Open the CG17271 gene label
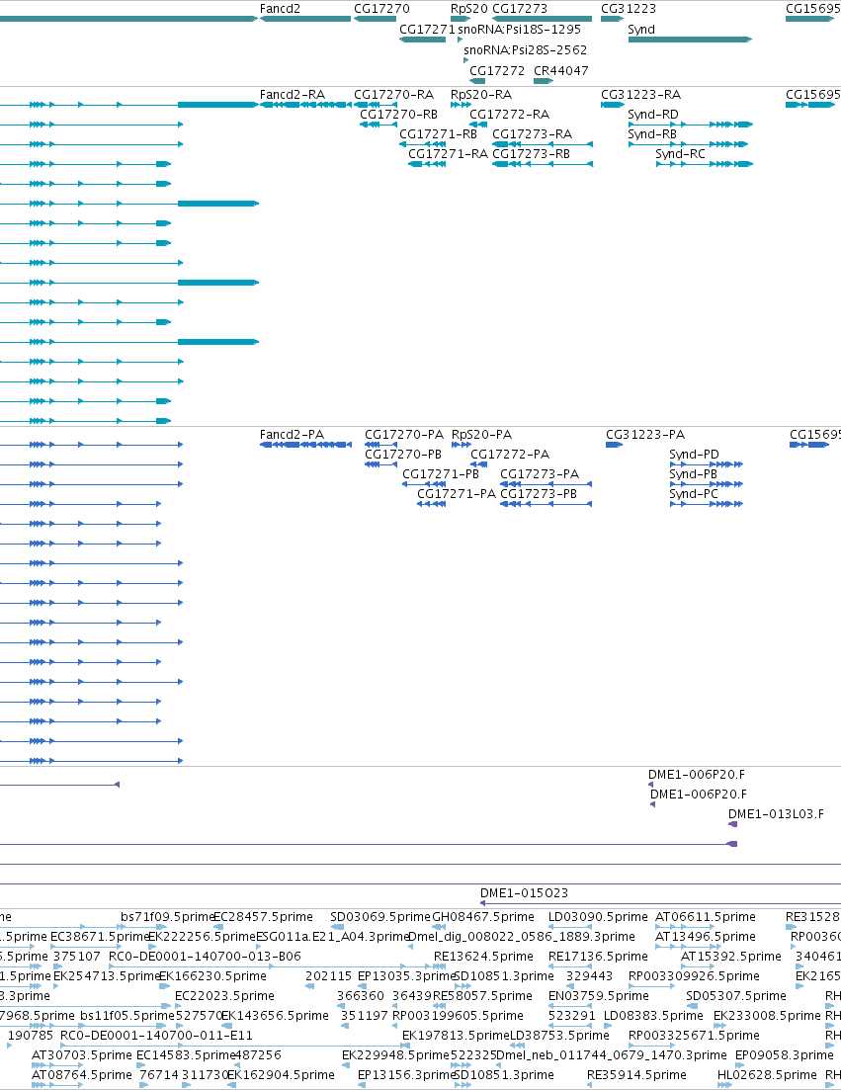The image size is (841, 1090). [x=427, y=30]
